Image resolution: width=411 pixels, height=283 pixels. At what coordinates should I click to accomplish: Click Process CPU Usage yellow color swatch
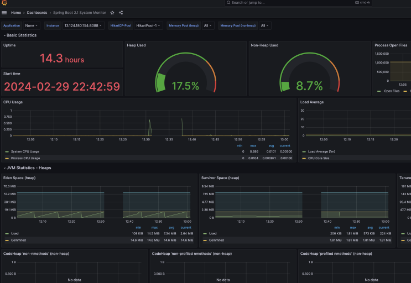click(x=7, y=158)
